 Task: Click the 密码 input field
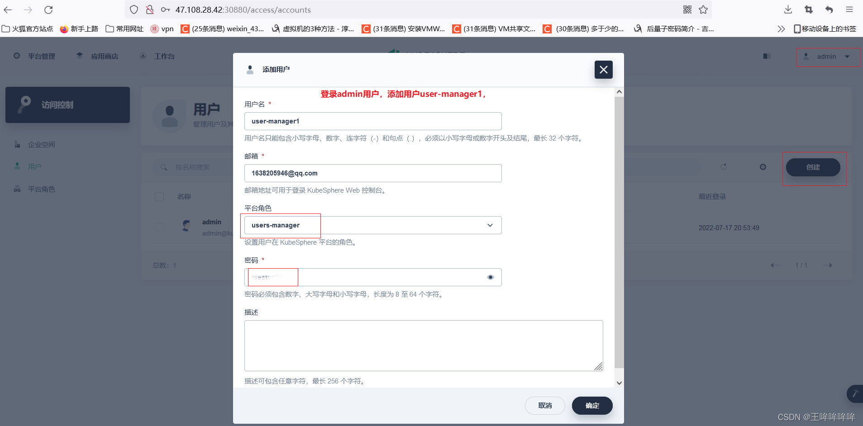point(373,277)
